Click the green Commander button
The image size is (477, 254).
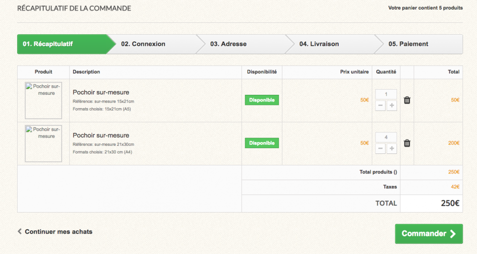coord(428,234)
